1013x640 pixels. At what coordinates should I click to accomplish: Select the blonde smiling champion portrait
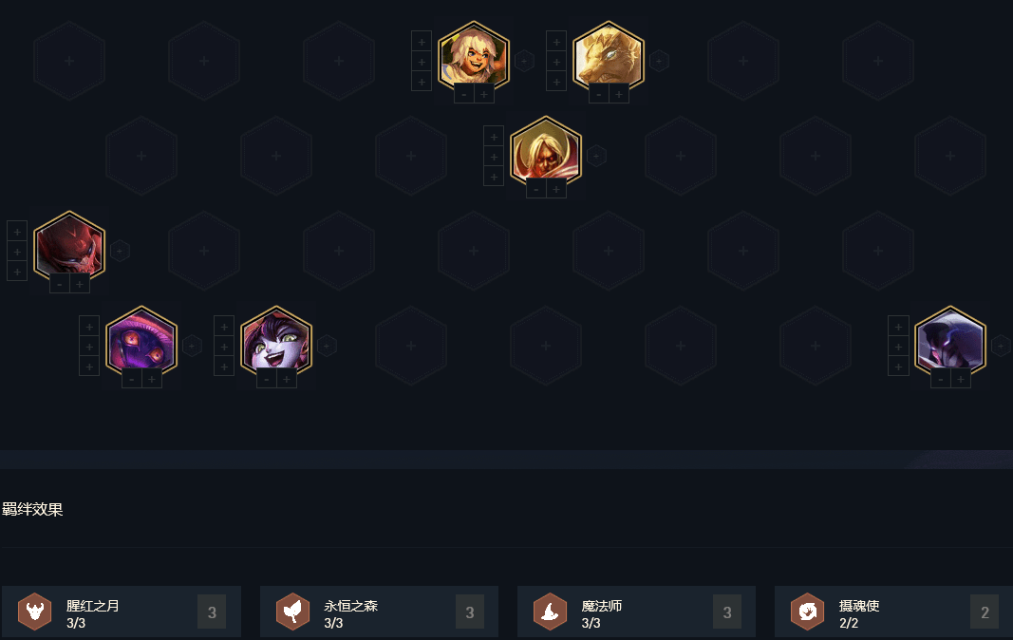(x=474, y=57)
